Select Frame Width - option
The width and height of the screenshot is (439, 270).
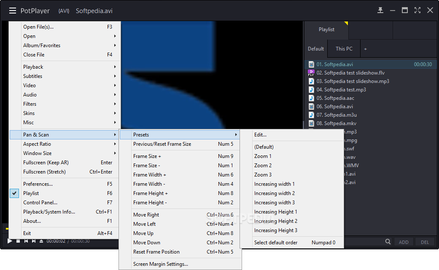click(x=180, y=184)
